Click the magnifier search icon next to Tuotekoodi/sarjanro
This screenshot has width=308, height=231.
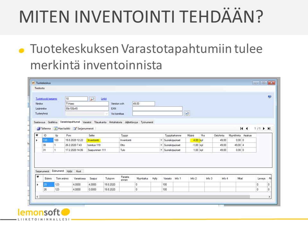93,98
